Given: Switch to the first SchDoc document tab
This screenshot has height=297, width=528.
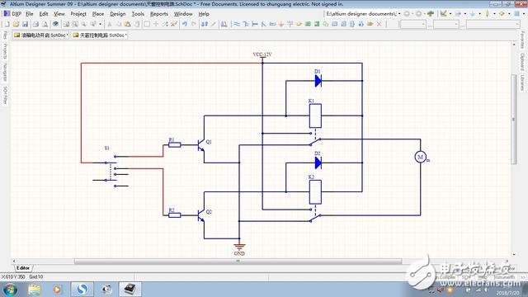Looking at the screenshot, I should click(40, 35).
